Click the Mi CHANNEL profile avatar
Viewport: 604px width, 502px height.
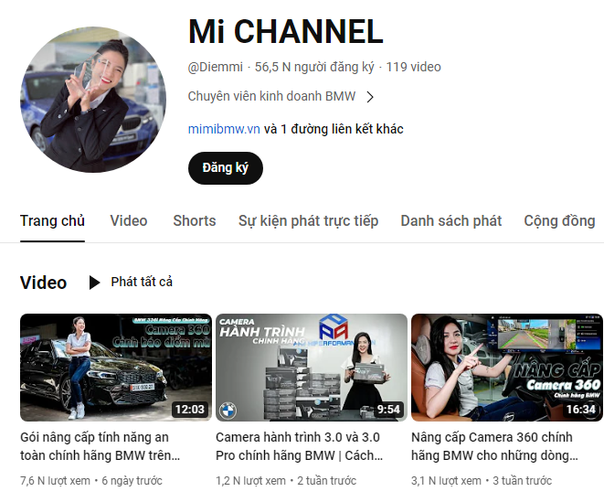click(93, 100)
